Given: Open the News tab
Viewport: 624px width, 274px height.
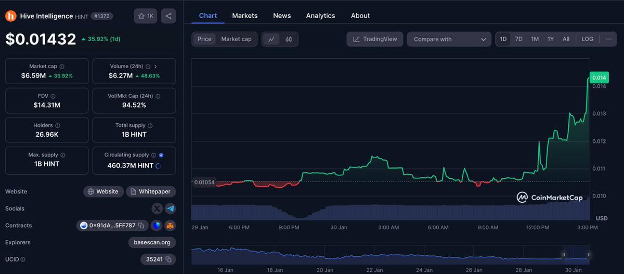Looking at the screenshot, I should click(282, 16).
